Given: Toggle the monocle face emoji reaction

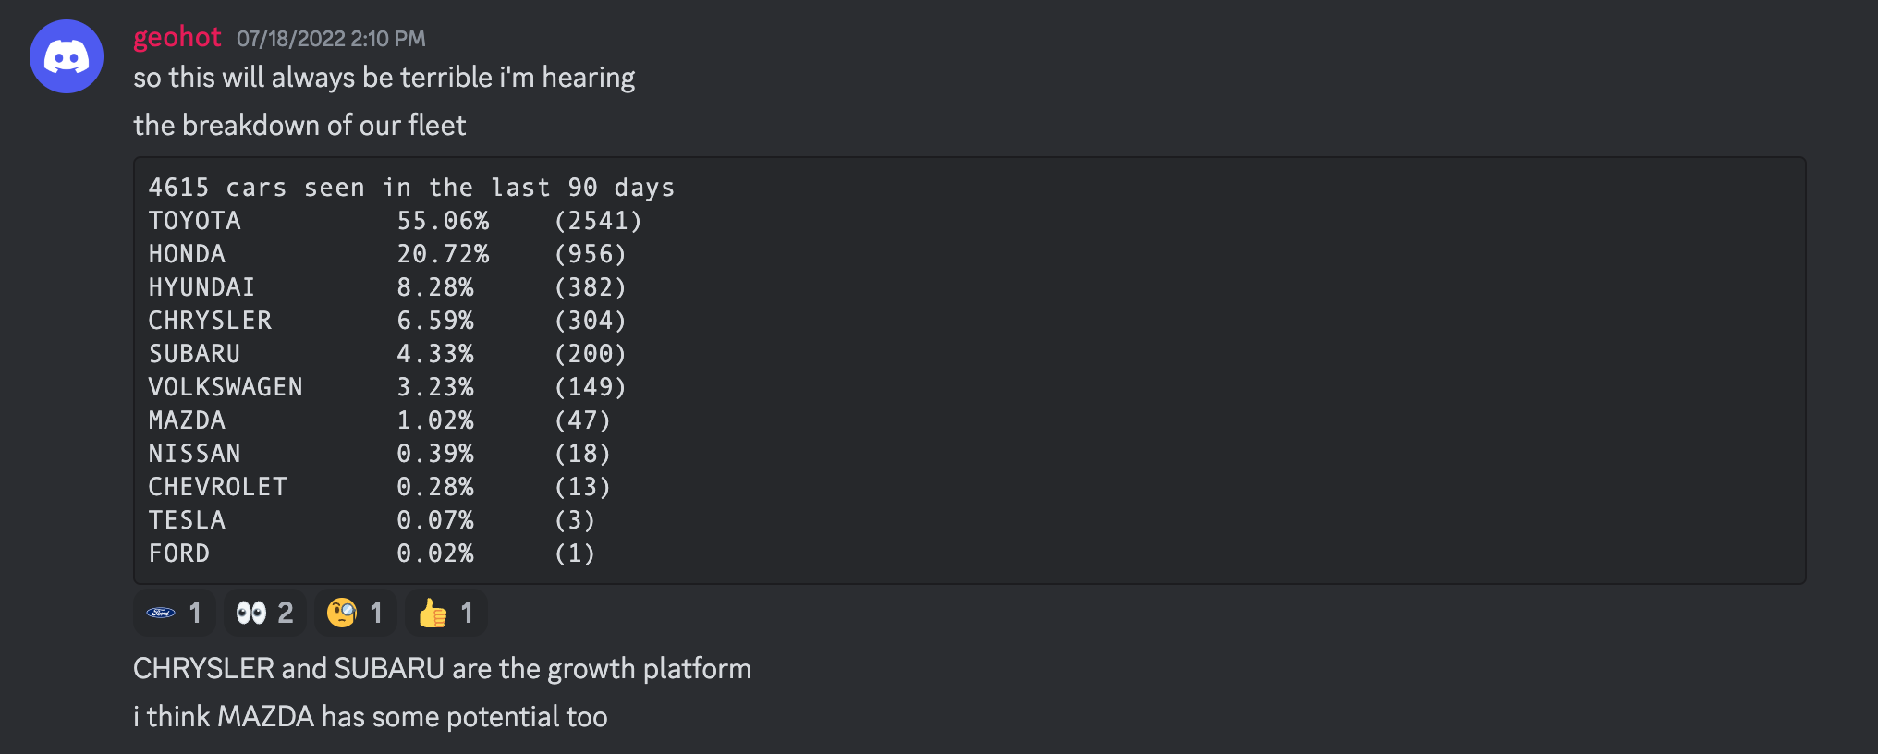Looking at the screenshot, I should pos(355,613).
